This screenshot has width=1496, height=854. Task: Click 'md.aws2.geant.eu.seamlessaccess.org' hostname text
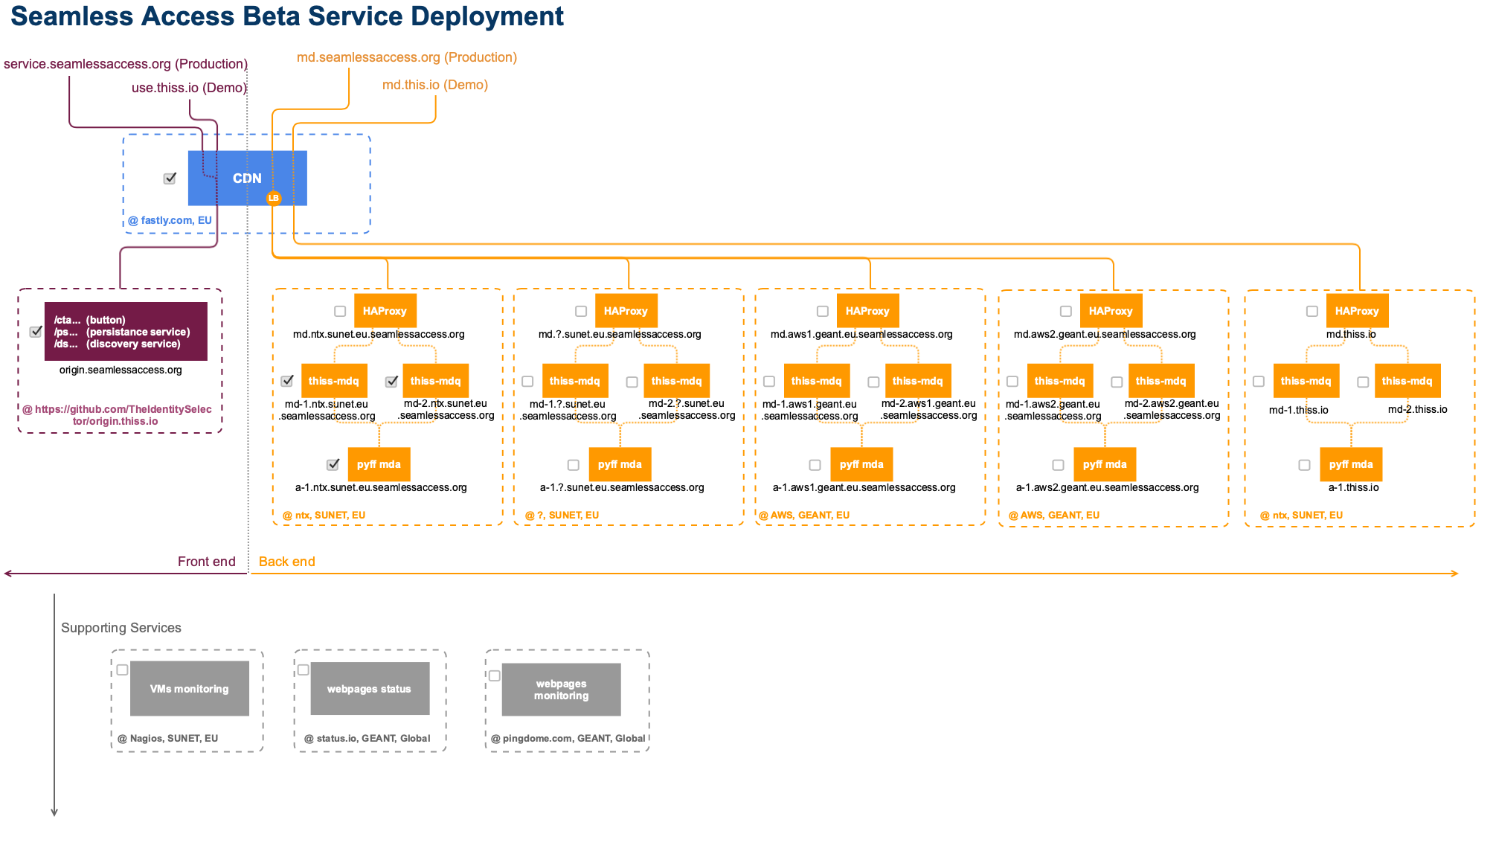coord(1105,335)
